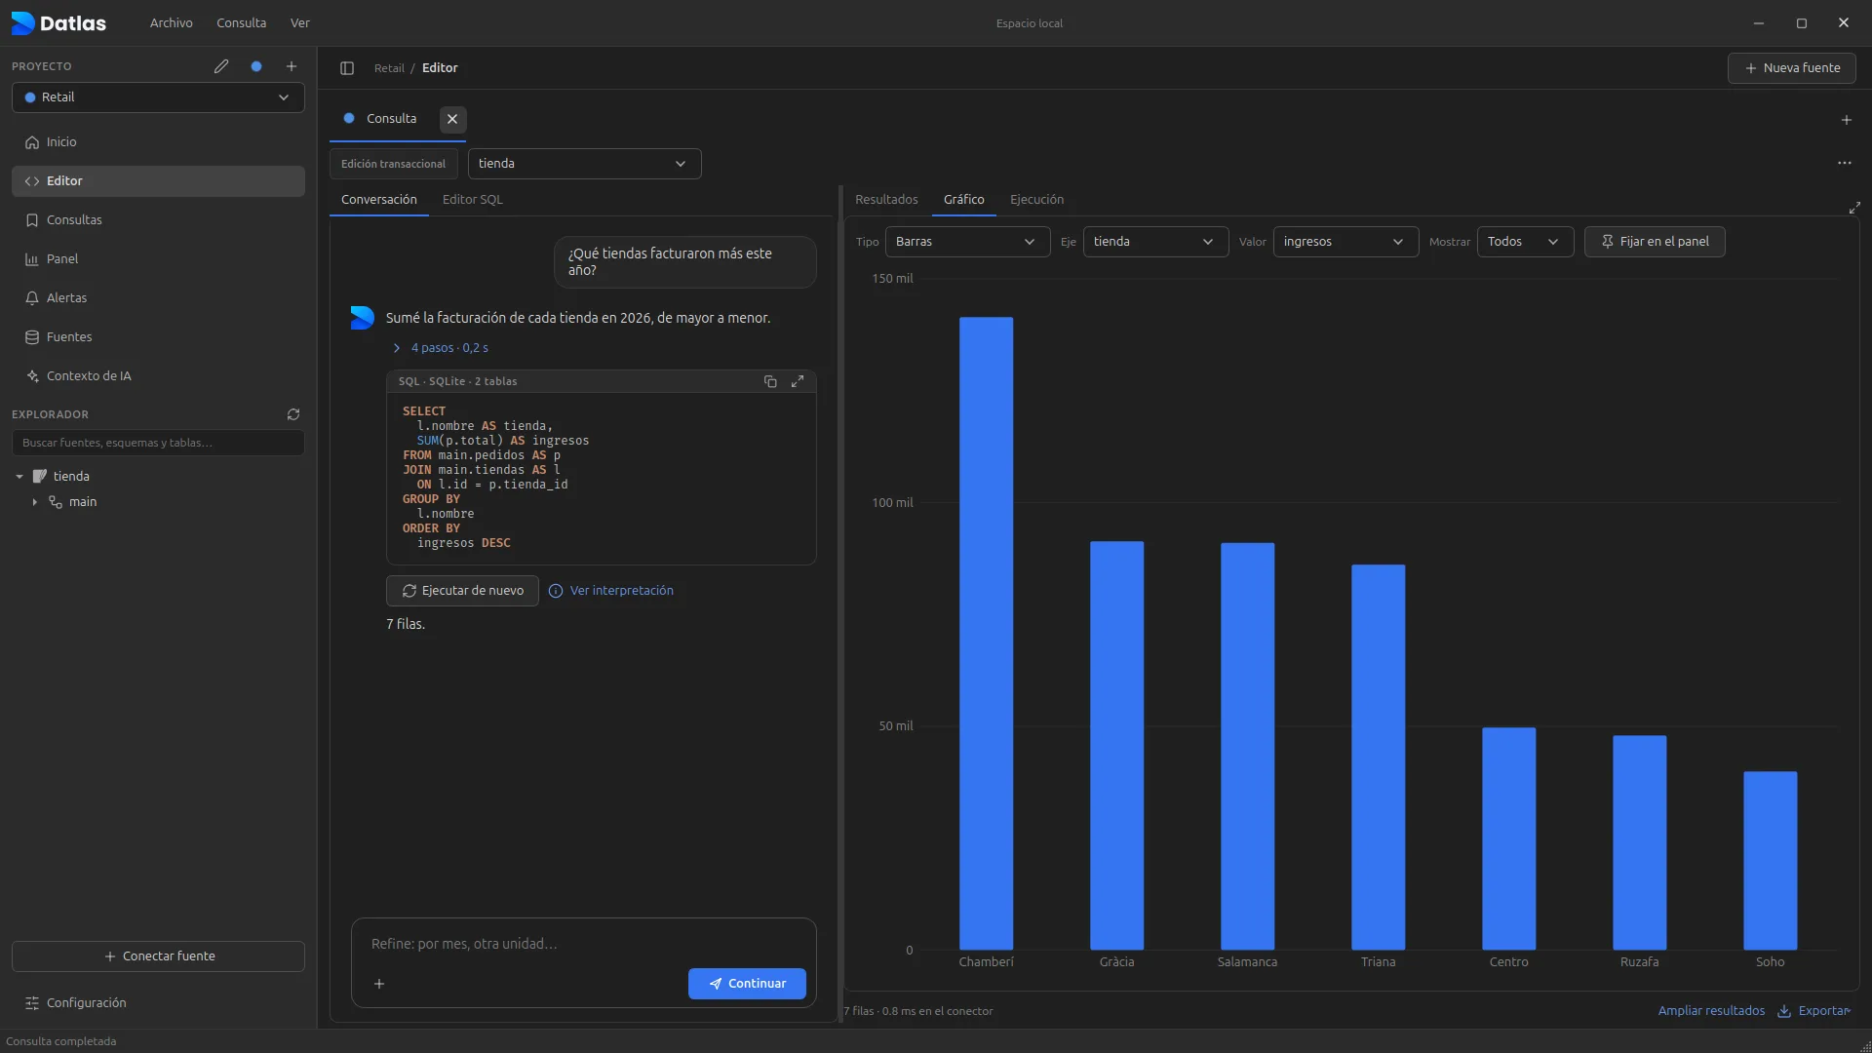The width and height of the screenshot is (1872, 1053).
Task: Click Nueva fuente button
Action: click(1791, 68)
